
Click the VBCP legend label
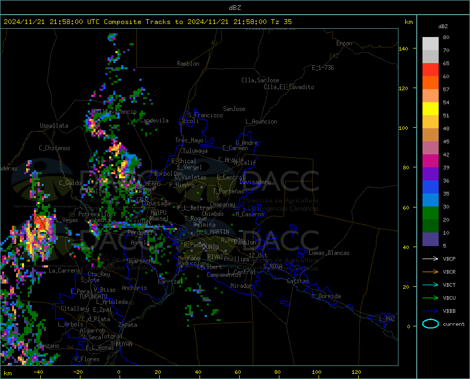click(449, 259)
